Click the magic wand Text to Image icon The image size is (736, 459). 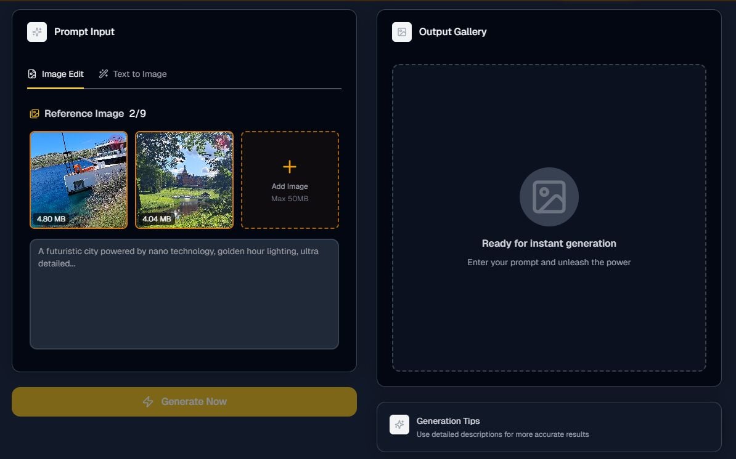[x=104, y=74]
